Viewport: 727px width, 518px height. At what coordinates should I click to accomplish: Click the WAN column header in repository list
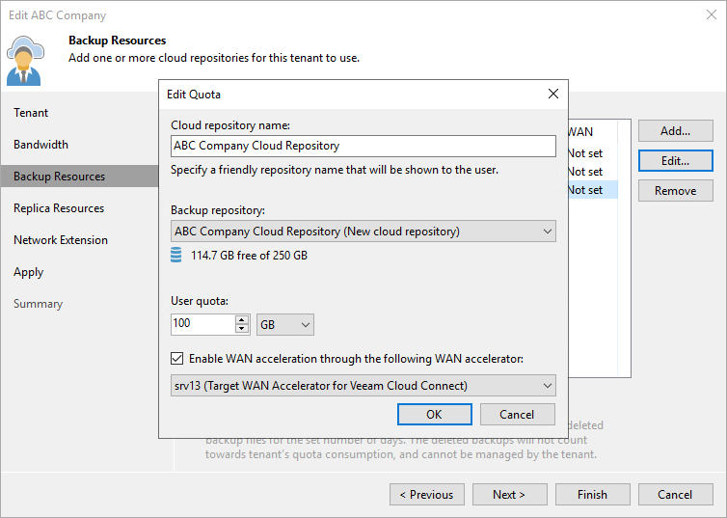click(593, 132)
